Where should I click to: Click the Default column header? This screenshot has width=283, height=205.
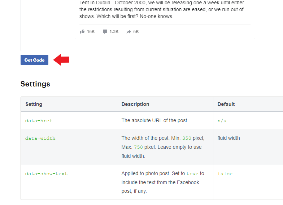click(x=226, y=104)
